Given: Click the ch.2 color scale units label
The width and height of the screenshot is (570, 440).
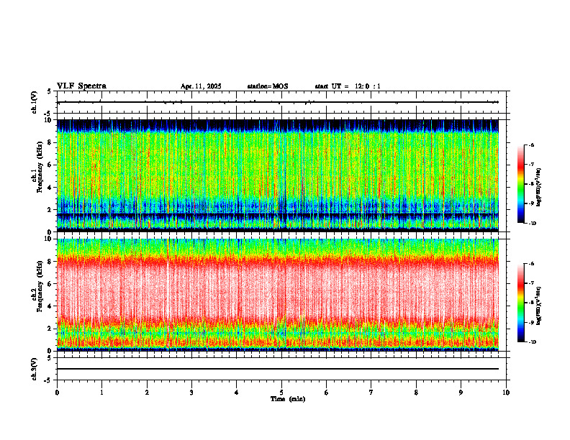Looking at the screenshot, I should pyautogui.click(x=539, y=306).
